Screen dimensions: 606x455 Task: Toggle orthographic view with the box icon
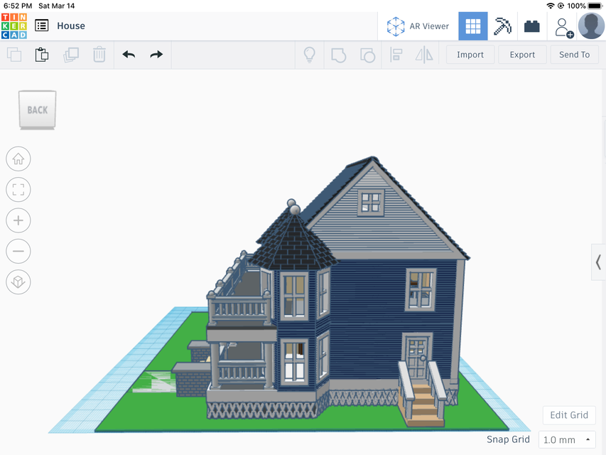18,282
